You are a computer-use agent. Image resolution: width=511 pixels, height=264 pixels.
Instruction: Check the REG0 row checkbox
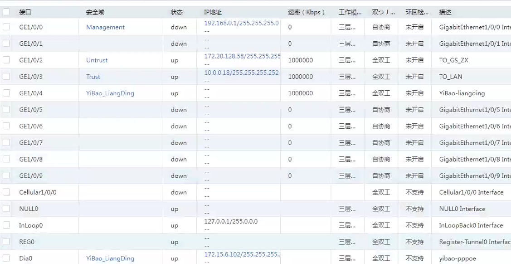coord(6,242)
